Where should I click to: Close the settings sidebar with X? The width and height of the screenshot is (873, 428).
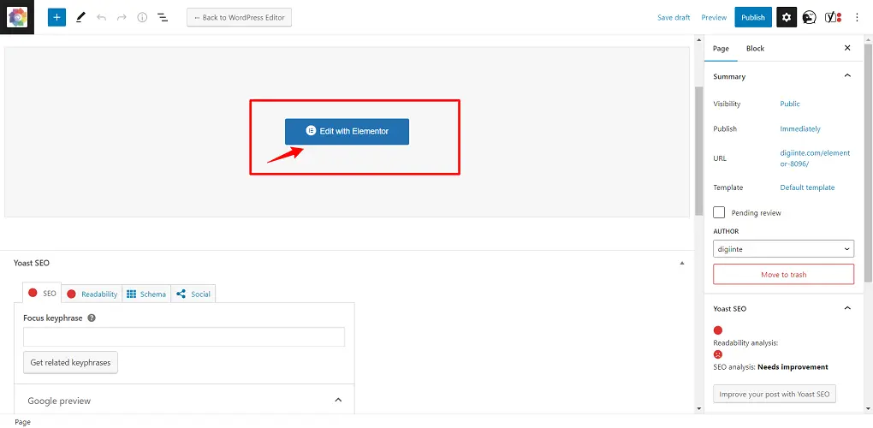(x=847, y=49)
